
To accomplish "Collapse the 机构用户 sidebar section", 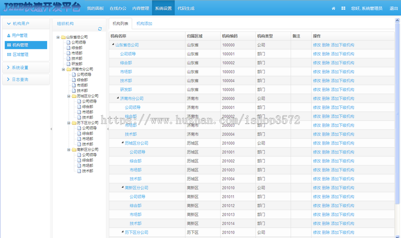I will point(26,24).
